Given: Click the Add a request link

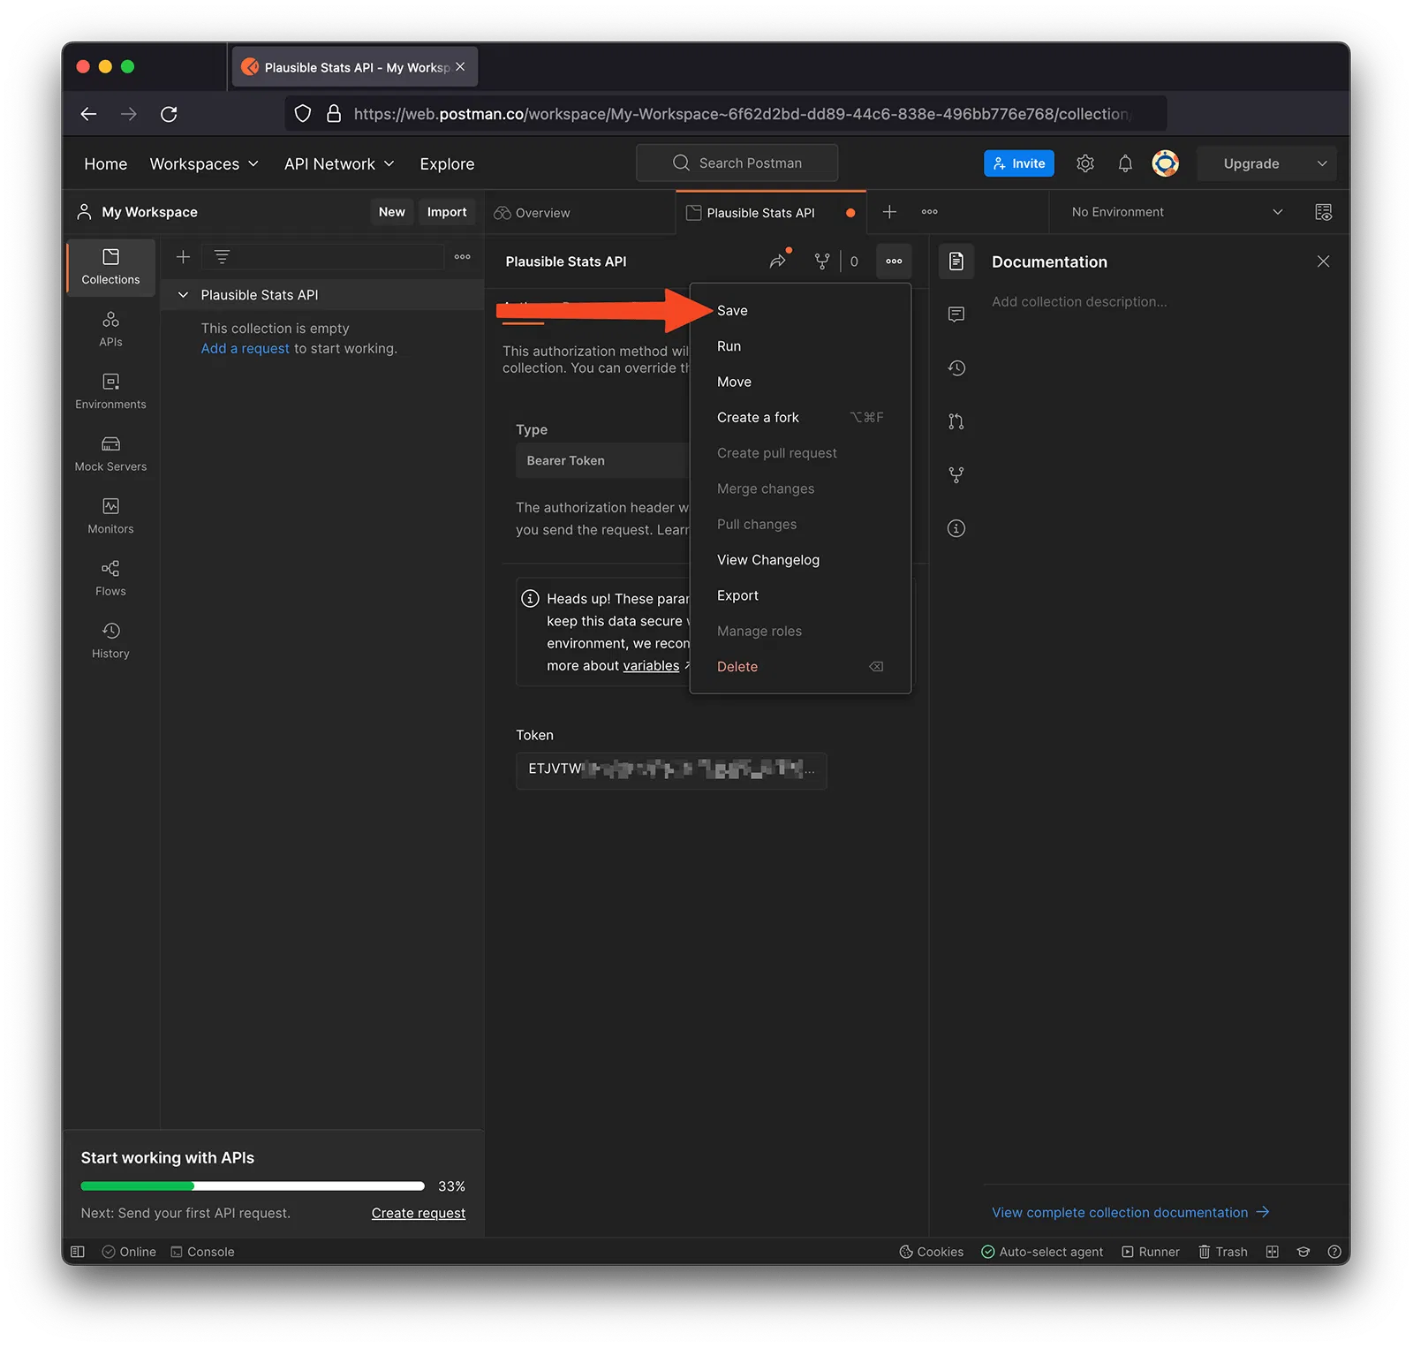Looking at the screenshot, I should point(245,349).
